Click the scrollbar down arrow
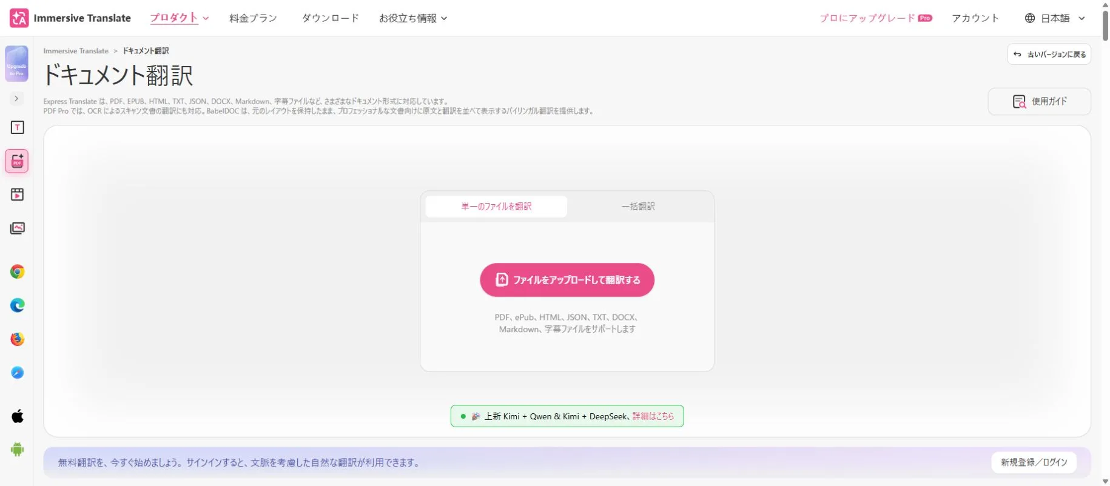This screenshot has width=1110, height=486. (1105, 482)
